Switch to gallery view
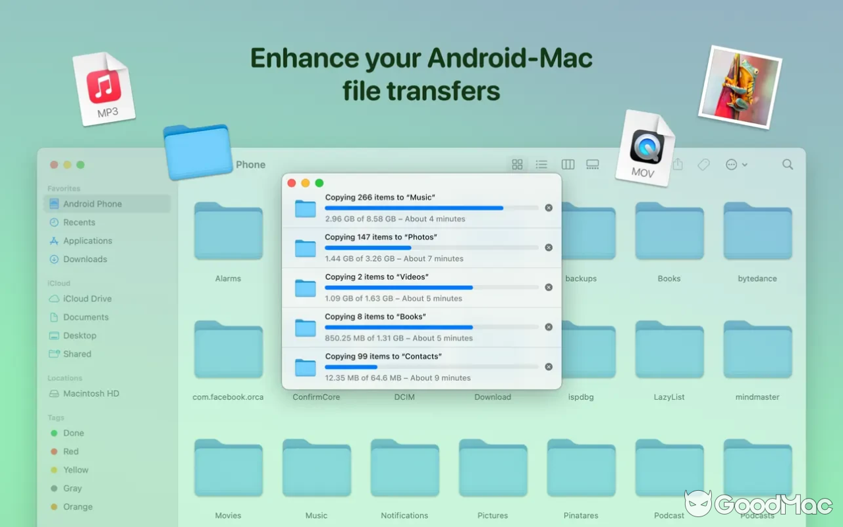843x527 pixels. (592, 164)
